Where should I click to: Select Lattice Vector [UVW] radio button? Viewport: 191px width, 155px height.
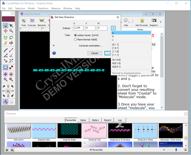pos(75,35)
